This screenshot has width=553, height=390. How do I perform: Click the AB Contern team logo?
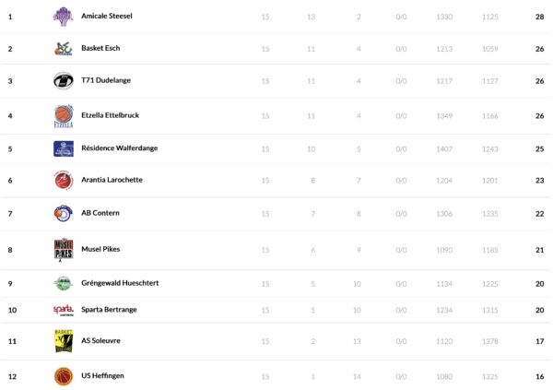tap(63, 214)
